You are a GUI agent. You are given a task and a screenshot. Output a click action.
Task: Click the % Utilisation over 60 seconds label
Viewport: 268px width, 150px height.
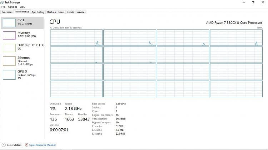[x=66, y=28]
